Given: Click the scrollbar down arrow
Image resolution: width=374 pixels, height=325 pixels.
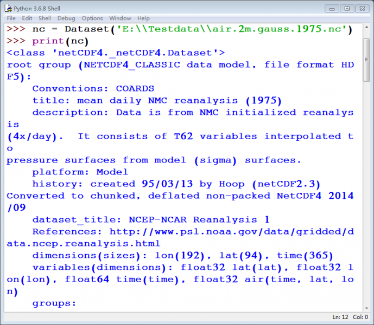Looking at the screenshot, I should [x=367, y=307].
